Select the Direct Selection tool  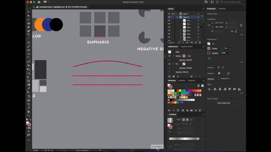pos(28,16)
